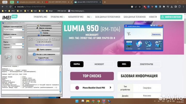The height and width of the screenshot is (104, 186).
Task: Open НОВОСТИ nav item
Action: pyautogui.click(x=153, y=17)
